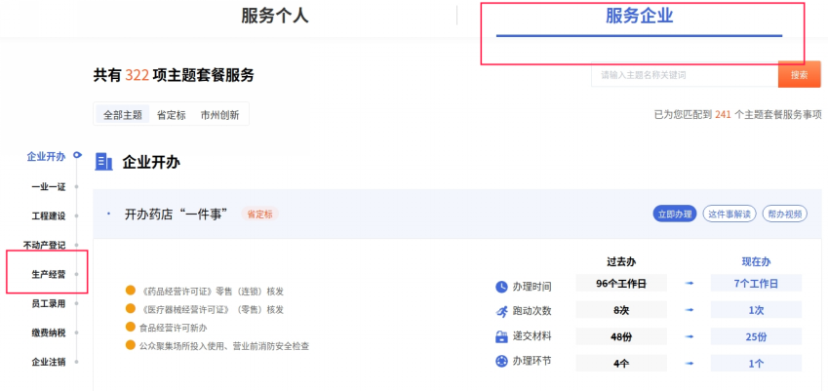Open the 这件事解读 link
This screenshot has height=391, width=828.
point(729,214)
